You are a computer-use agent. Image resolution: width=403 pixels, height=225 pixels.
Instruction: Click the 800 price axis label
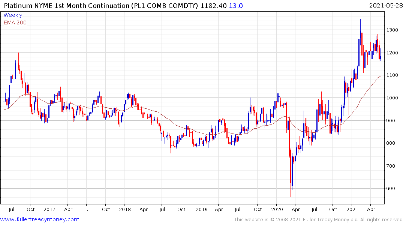coord(391,143)
